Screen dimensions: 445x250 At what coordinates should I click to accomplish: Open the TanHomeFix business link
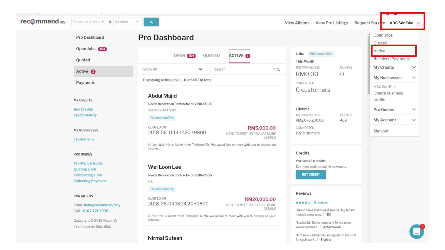coord(84,139)
